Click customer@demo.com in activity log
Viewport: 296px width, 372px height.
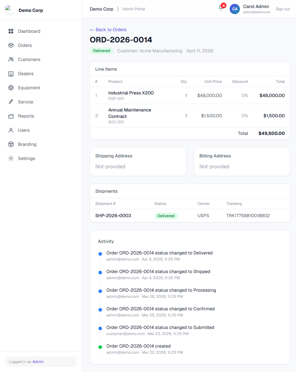click(x=125, y=334)
